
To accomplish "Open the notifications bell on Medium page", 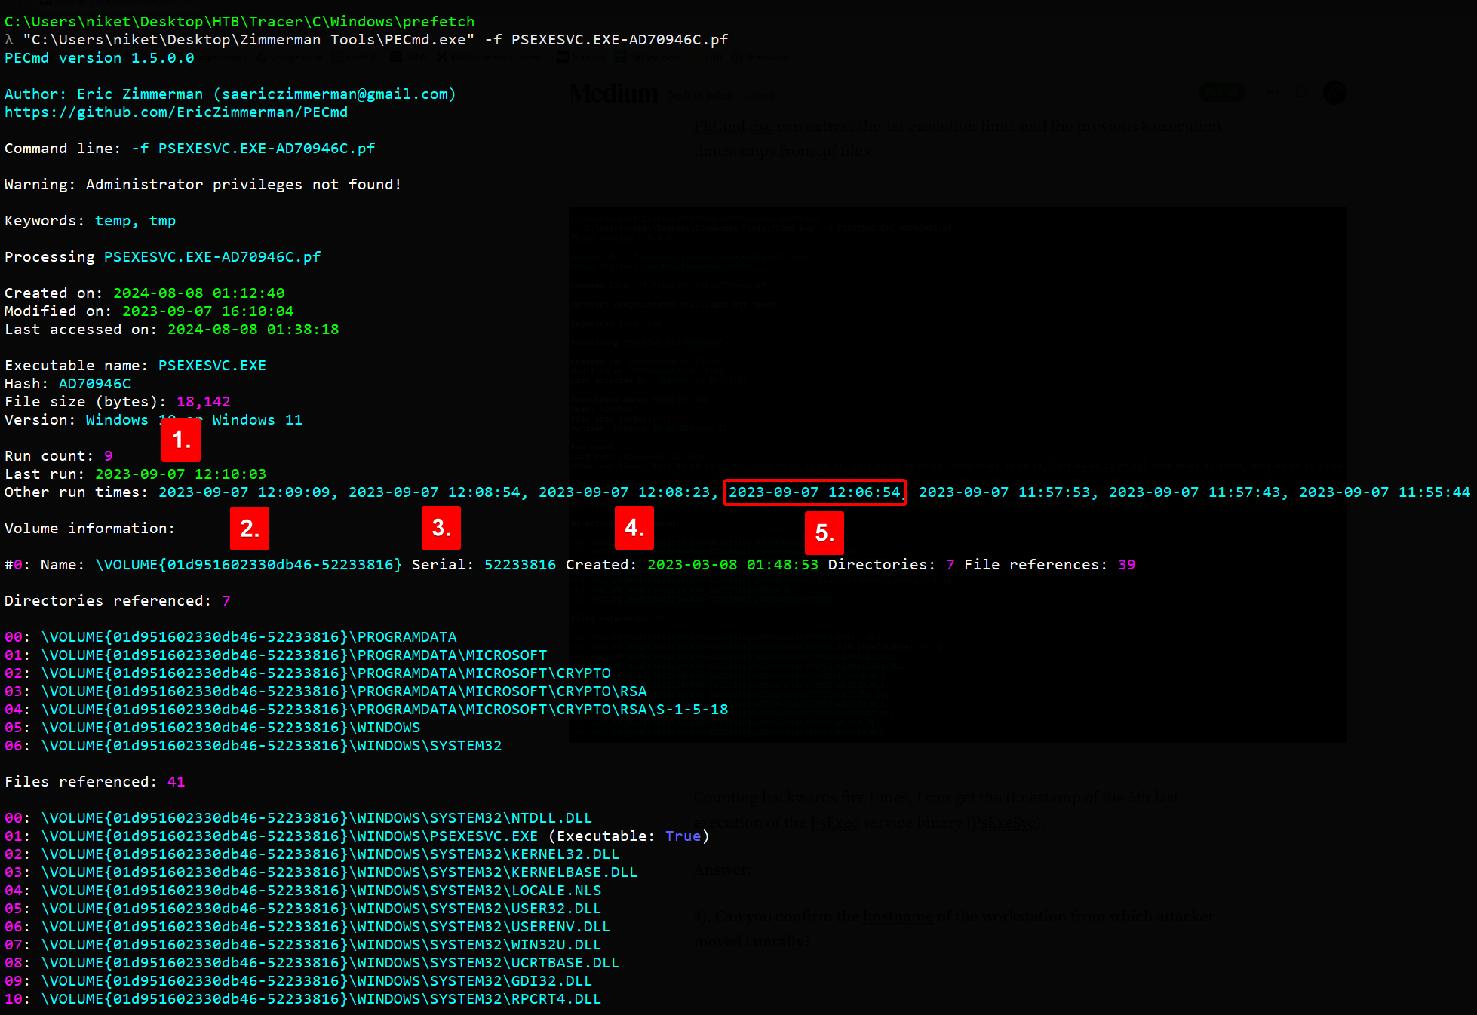I will 1302,93.
